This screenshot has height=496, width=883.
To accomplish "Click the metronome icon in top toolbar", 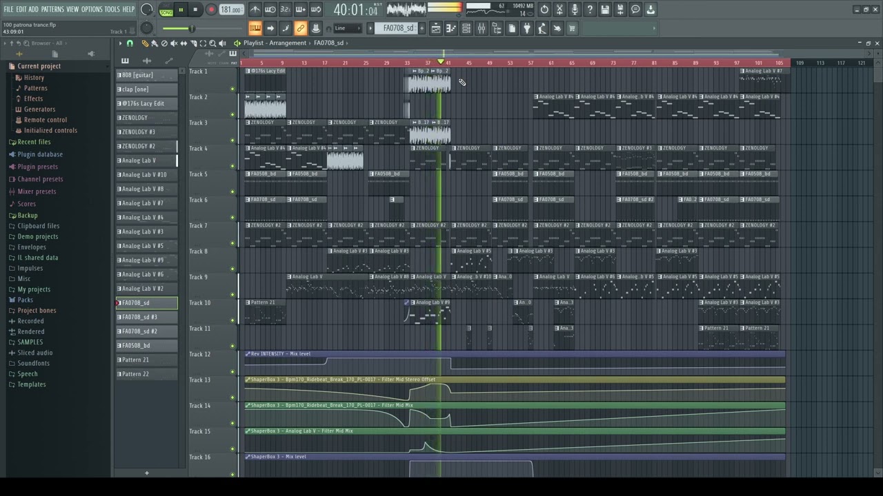I will pos(255,10).
